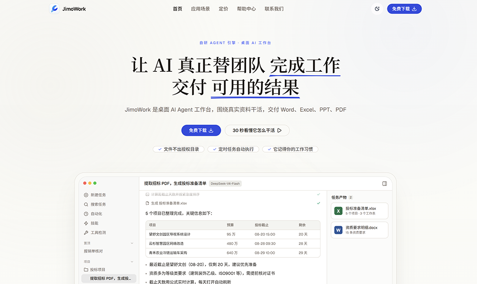
Task: Click the 云杉智慧园区网络改造 table cell
Action: point(166,244)
